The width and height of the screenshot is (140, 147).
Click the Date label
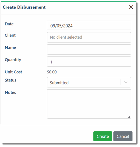click(x=9, y=24)
